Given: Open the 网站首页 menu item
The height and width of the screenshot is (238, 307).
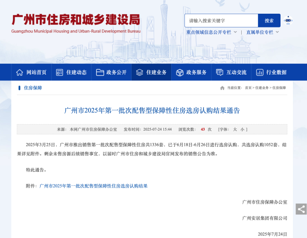Looking at the screenshot, I should coord(31,72).
